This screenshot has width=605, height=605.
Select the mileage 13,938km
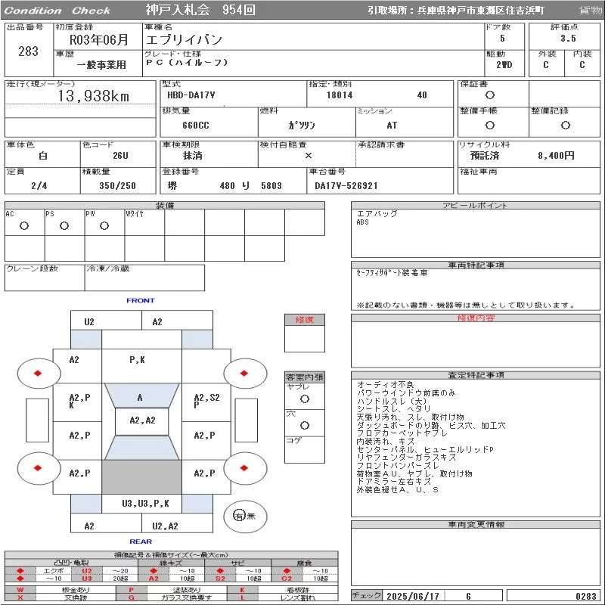tap(94, 95)
